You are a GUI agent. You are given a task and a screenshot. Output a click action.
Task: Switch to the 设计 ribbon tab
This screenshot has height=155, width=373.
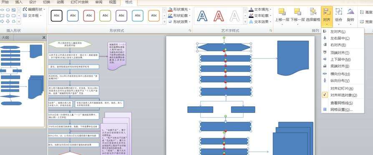click(33, 2)
